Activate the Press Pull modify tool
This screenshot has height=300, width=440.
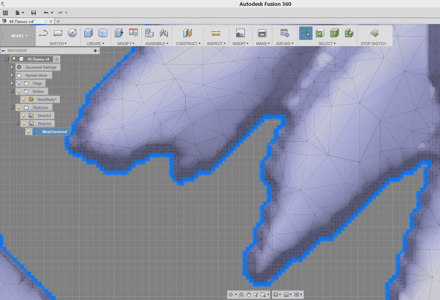tap(119, 33)
